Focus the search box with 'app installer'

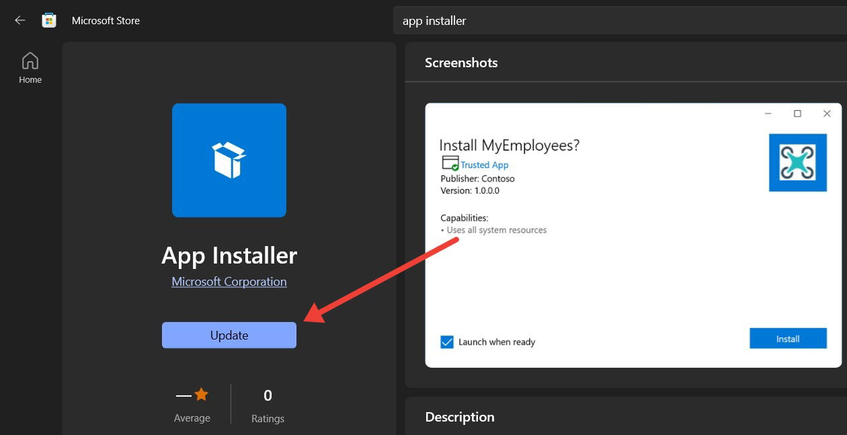[620, 20]
